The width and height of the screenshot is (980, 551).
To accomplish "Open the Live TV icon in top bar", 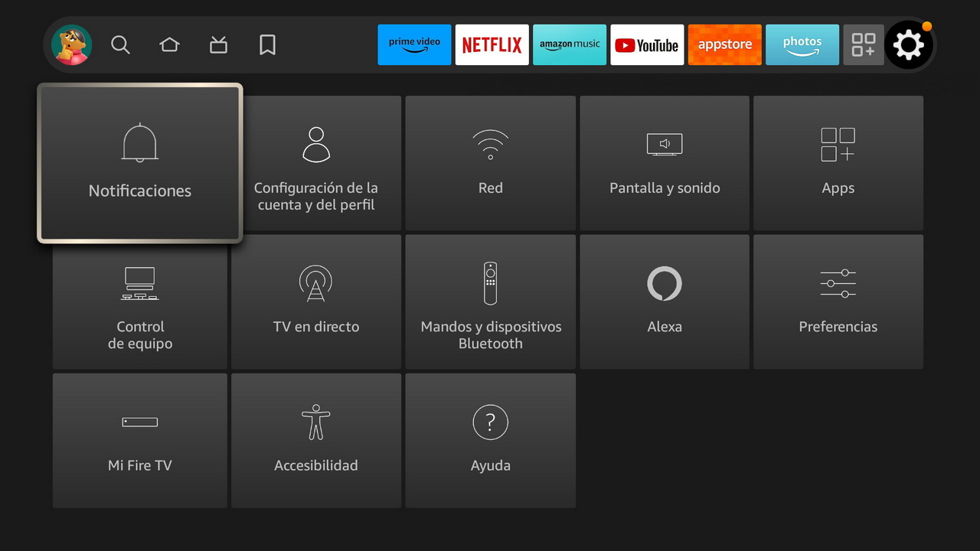I will pyautogui.click(x=218, y=45).
